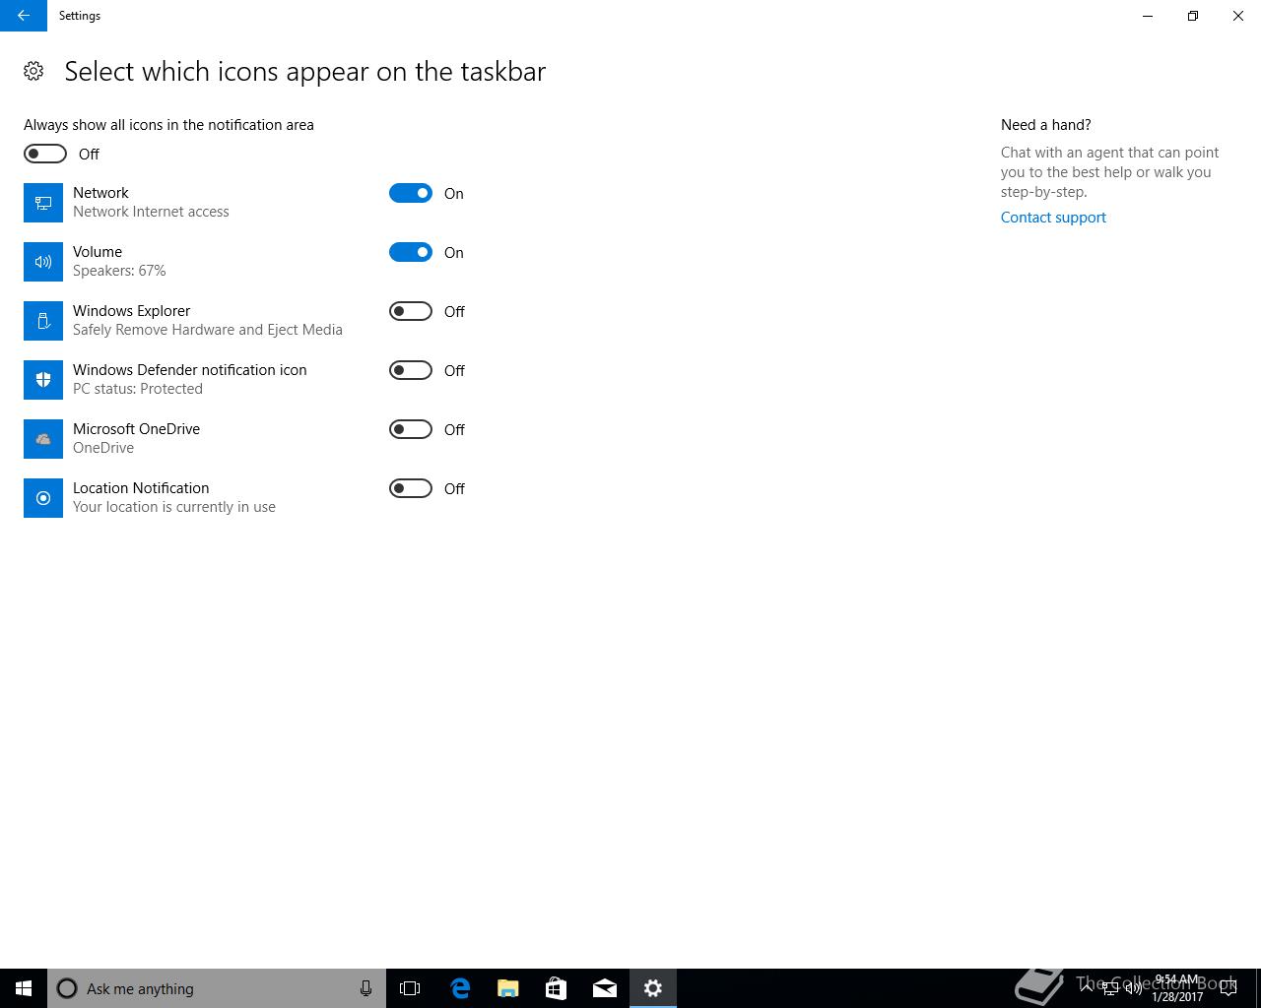Click the Cortana microphone icon
This screenshot has width=1261, height=1008.
(x=365, y=988)
